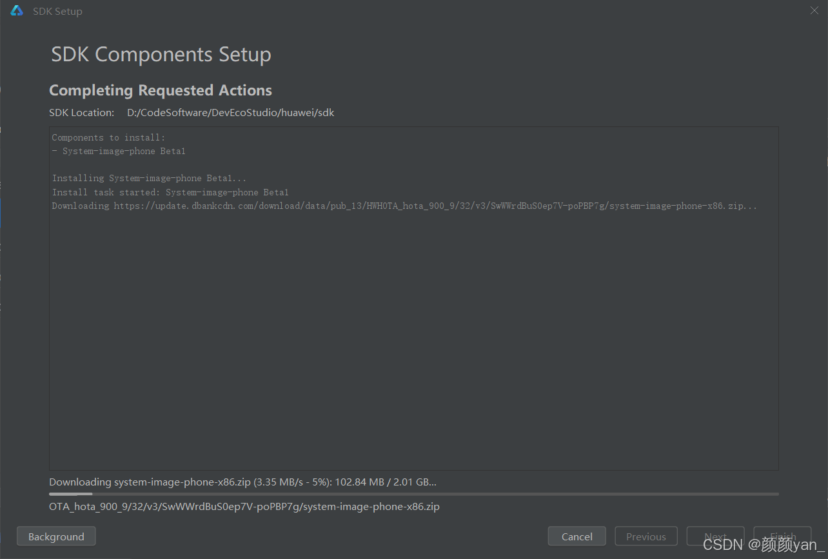
Task: Click the Finish button
Action: pos(783,536)
